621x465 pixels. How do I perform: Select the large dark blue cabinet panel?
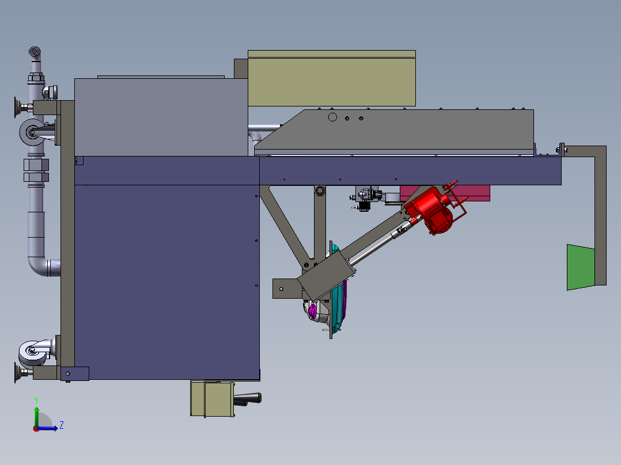point(166,282)
